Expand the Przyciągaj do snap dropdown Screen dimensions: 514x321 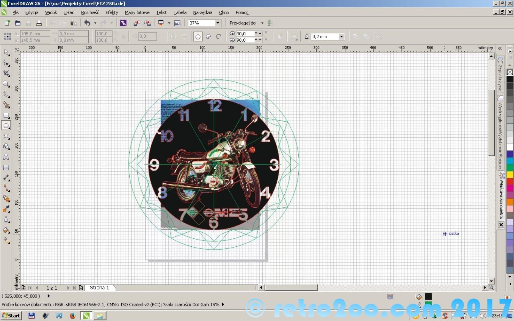[262, 23]
